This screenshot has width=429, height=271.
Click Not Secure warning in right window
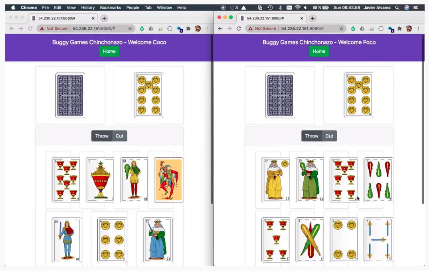click(262, 28)
